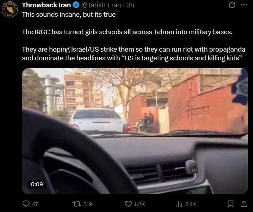This screenshot has width=253, height=212.
Task: Click the Throwback Iran display name
Action: tap(46, 5)
